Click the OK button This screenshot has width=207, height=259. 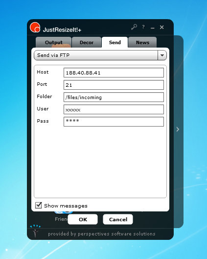tap(83, 219)
